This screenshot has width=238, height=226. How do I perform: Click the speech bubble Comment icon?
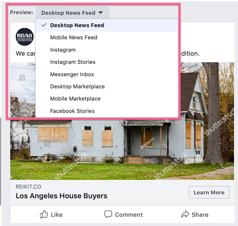pos(108,214)
